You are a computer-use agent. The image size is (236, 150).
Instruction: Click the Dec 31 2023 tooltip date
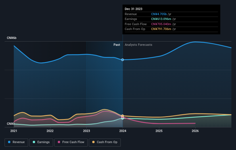(133, 9)
